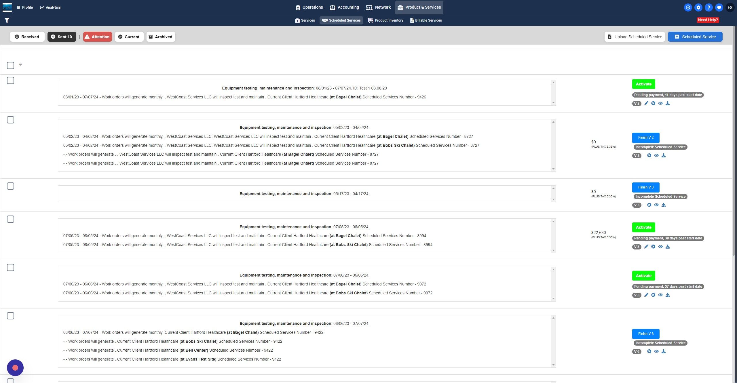Edit the V 5 scheduled service
Image resolution: width=737 pixels, height=383 pixels.
(x=646, y=295)
